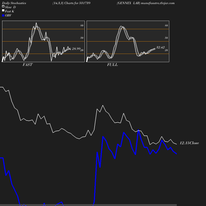Click the end of blue OBV line
This screenshot has width=206, height=206.
(176, 154)
